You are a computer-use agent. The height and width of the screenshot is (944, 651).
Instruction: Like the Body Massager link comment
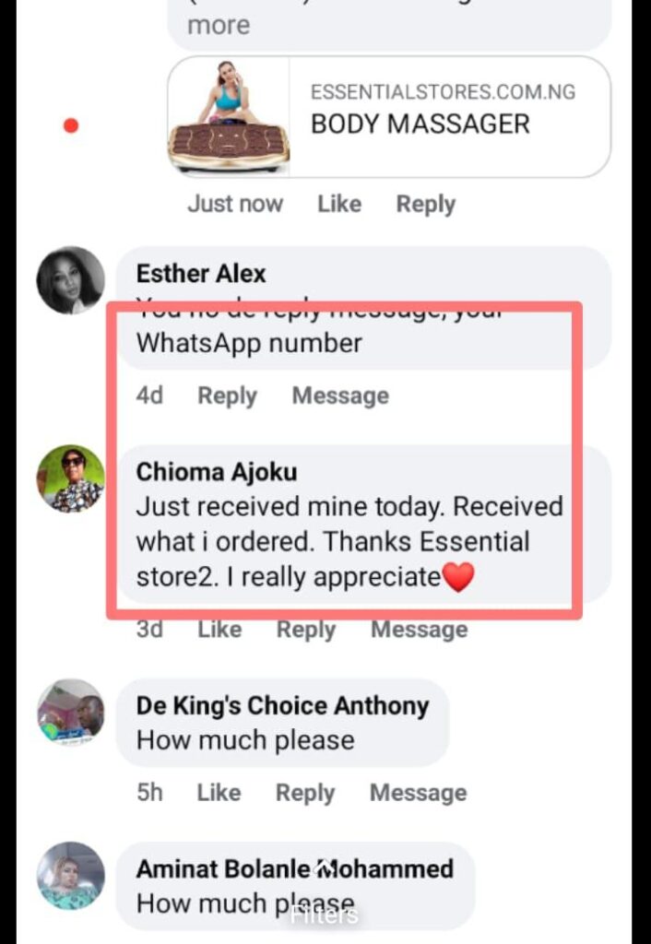click(339, 204)
